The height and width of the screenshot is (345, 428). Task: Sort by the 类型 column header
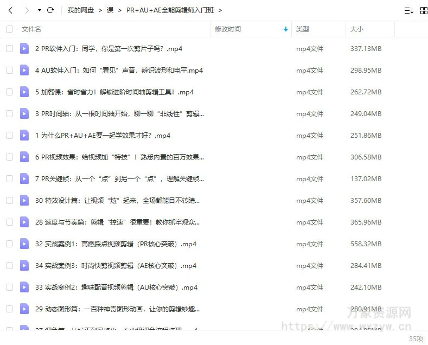point(303,29)
